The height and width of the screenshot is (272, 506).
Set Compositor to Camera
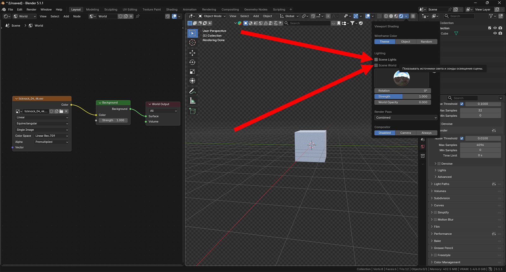[x=405, y=133]
